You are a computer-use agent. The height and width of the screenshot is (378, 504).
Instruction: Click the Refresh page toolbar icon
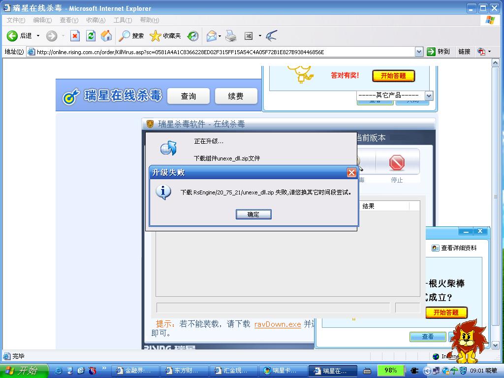point(91,35)
